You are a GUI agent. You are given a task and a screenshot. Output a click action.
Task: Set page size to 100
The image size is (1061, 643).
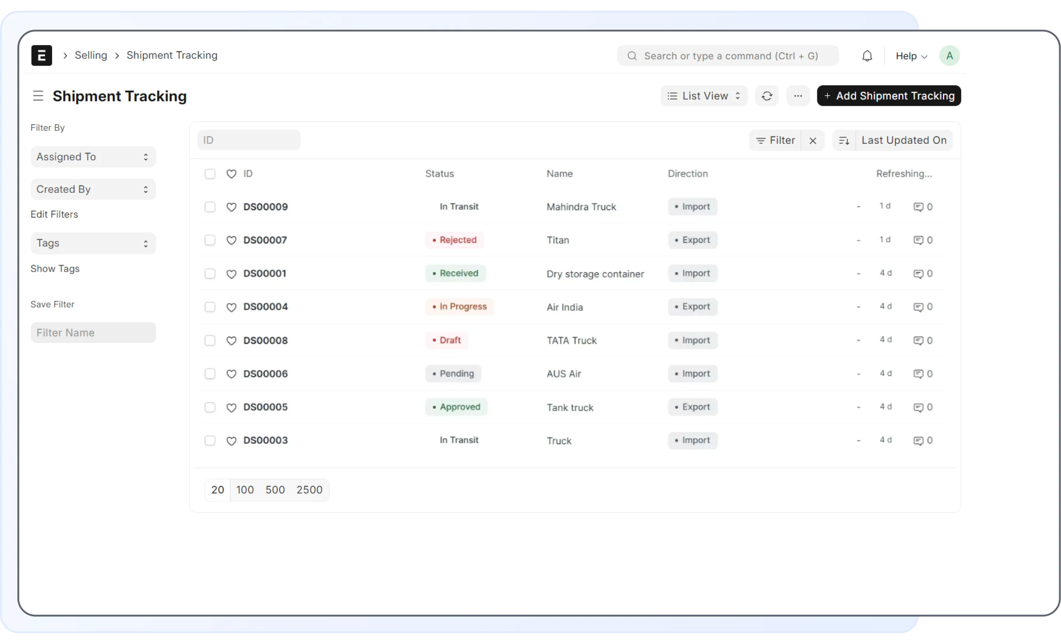pos(245,490)
